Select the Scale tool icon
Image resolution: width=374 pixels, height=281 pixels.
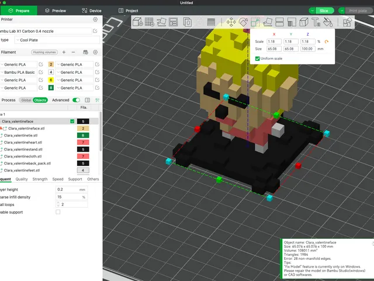pyautogui.click(x=255, y=22)
